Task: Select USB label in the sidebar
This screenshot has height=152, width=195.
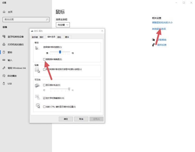Action: (x=9, y=84)
